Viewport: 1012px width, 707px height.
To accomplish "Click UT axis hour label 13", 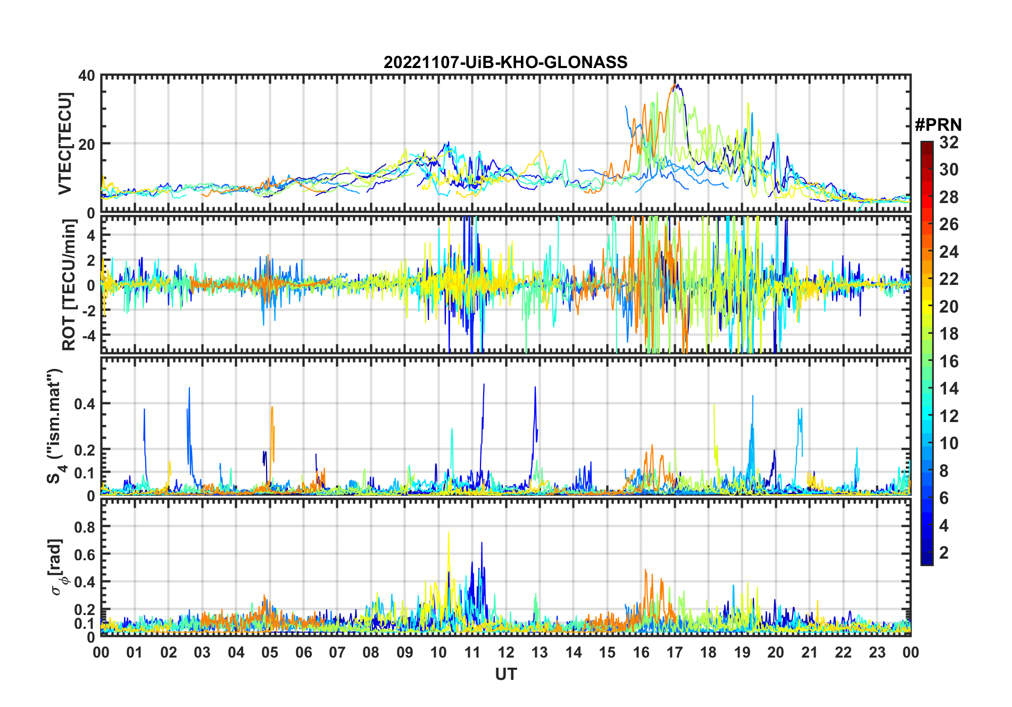I will (540, 653).
